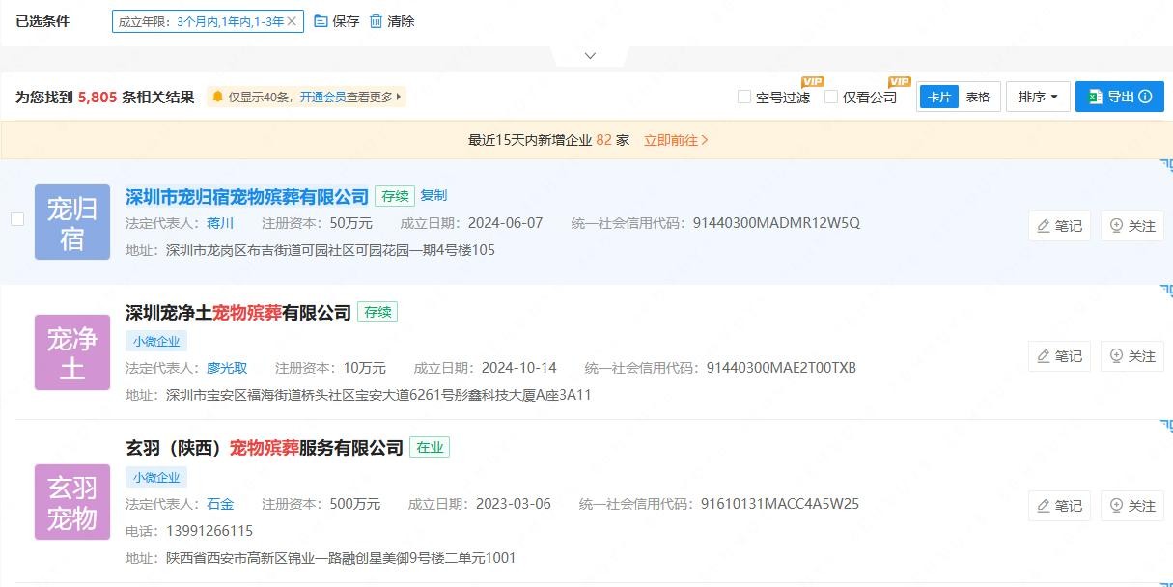Add note for 深圳市宠归宿宠物殡葬有限公司
This screenshot has width=1173, height=587.
[x=1059, y=226]
